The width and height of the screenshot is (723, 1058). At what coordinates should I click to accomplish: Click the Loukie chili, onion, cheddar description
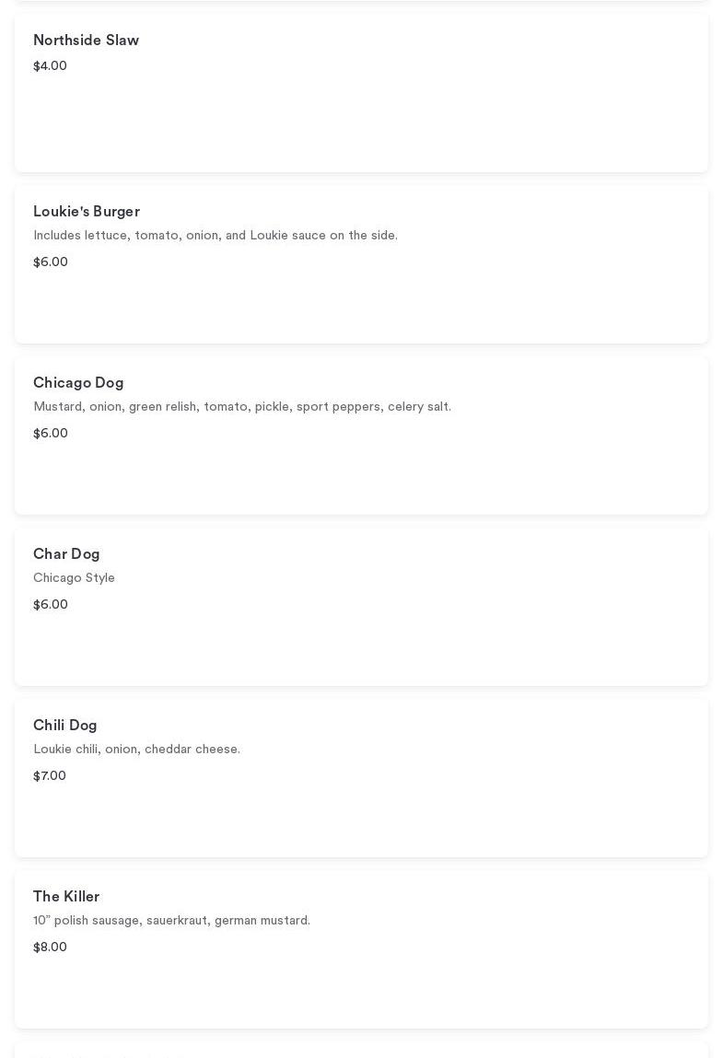point(136,750)
